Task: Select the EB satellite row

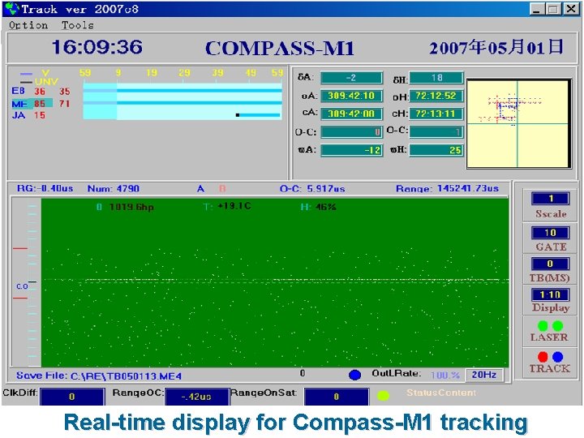Action: (x=41, y=91)
